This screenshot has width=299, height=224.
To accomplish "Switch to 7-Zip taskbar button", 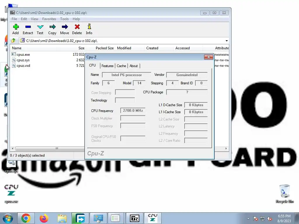I will [x=134, y=218].
